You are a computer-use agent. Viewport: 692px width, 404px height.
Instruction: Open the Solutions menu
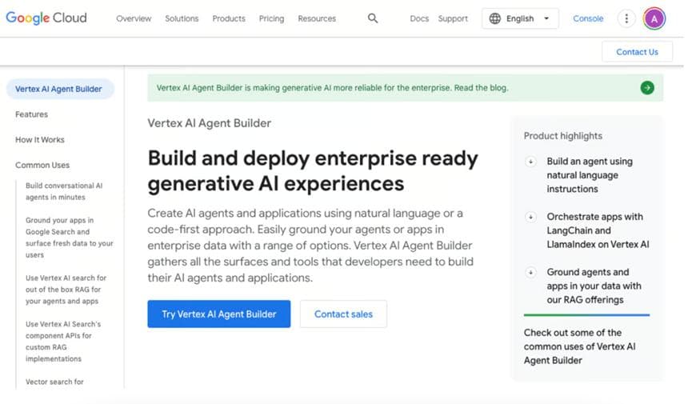tap(182, 18)
